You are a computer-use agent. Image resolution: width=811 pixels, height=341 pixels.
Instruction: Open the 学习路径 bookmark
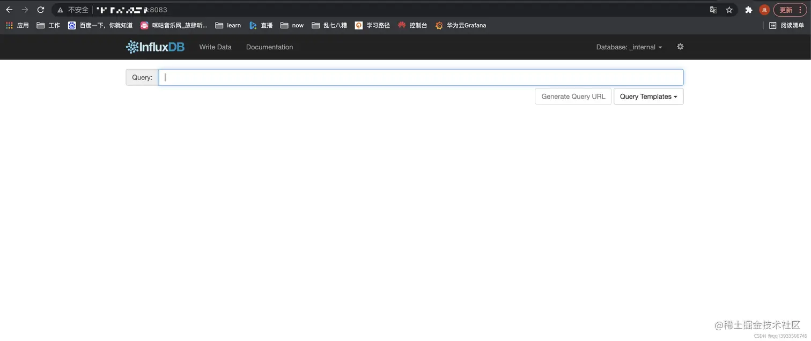372,25
